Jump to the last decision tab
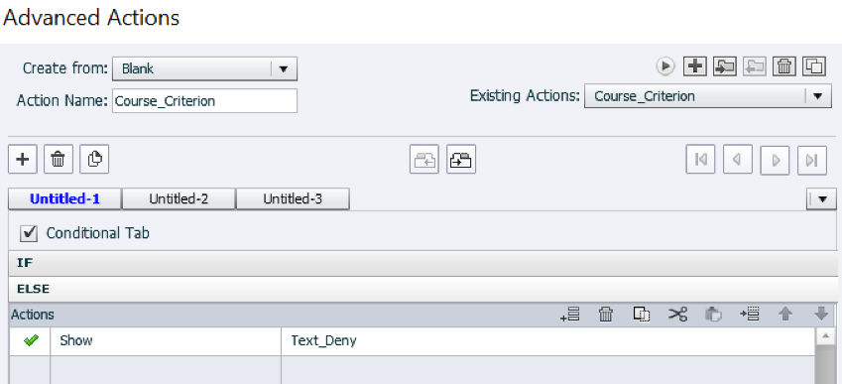 [x=812, y=160]
